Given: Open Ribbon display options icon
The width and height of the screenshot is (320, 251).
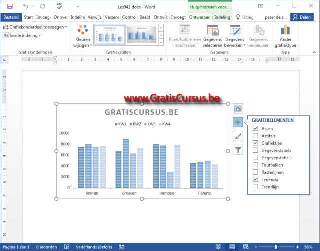Looking at the screenshot, I should pyautogui.click(x=261, y=6).
